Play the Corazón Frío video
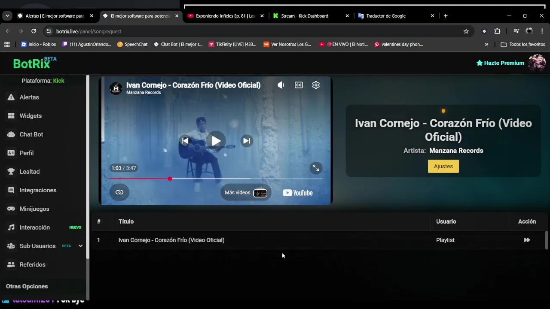This screenshot has width=550, height=309. (x=216, y=141)
